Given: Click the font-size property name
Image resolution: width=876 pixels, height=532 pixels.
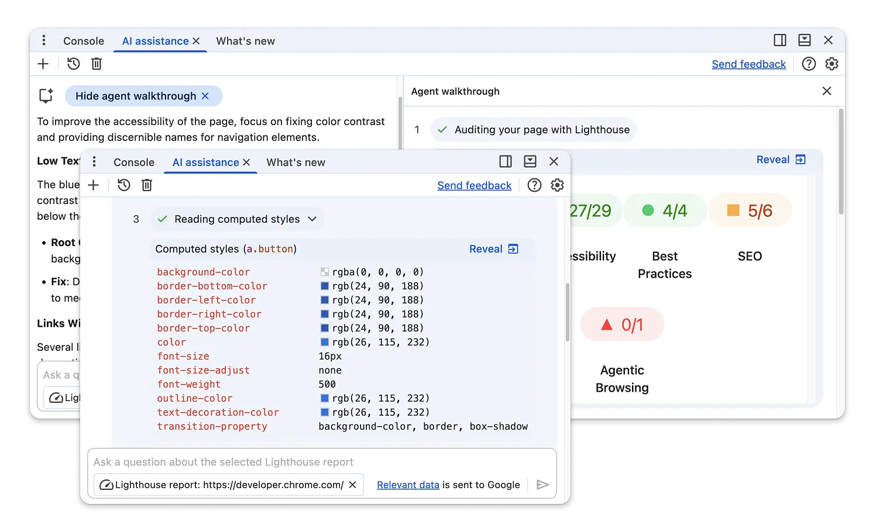Looking at the screenshot, I should tap(183, 356).
